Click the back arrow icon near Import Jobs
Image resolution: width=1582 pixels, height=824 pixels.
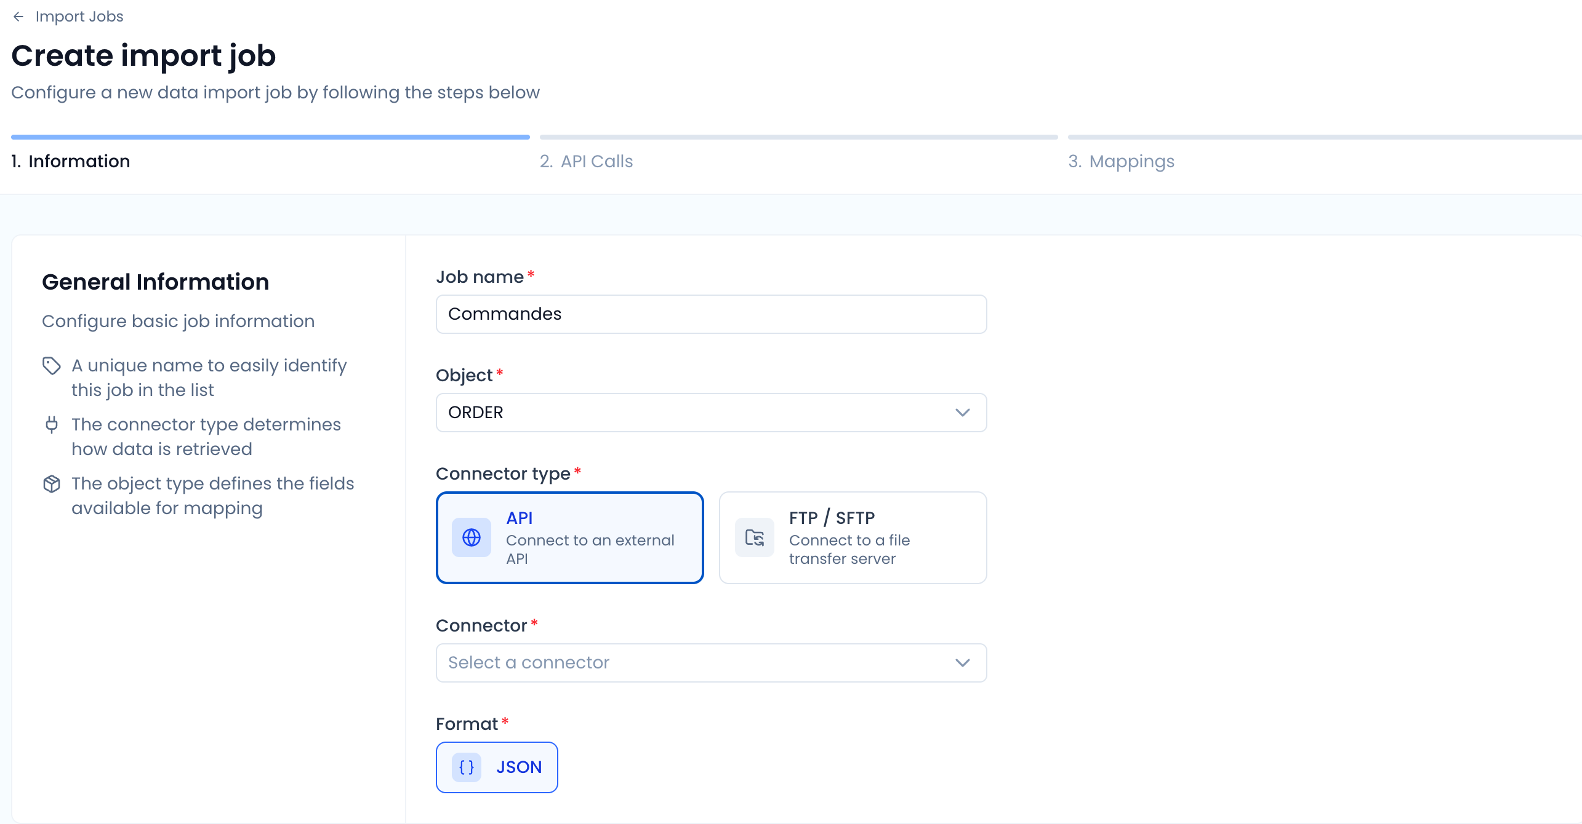tap(18, 17)
